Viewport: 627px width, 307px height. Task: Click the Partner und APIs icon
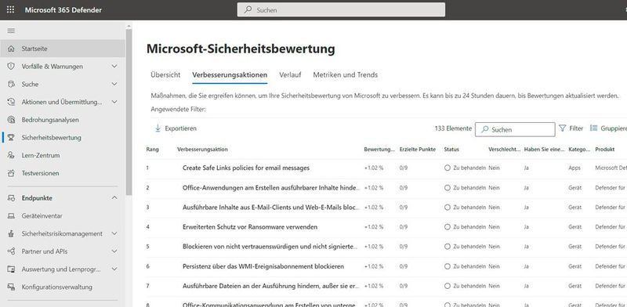pyautogui.click(x=11, y=251)
